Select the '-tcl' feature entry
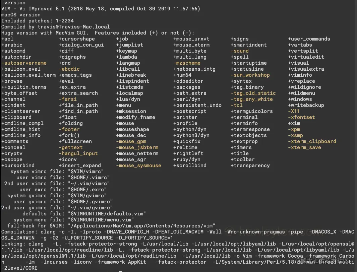Screen dimensions: 357x272 pos(237,105)
